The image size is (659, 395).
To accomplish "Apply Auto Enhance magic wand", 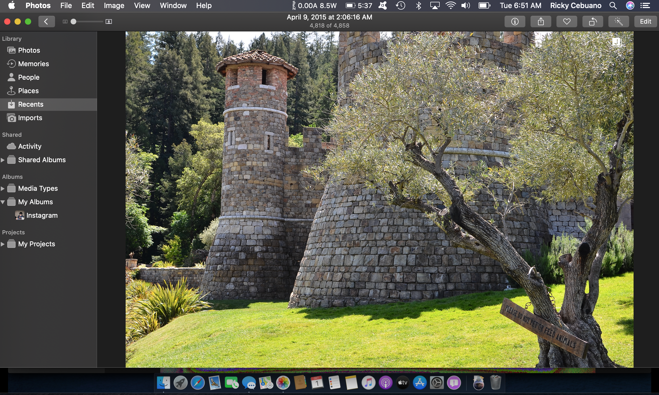I will 618,22.
